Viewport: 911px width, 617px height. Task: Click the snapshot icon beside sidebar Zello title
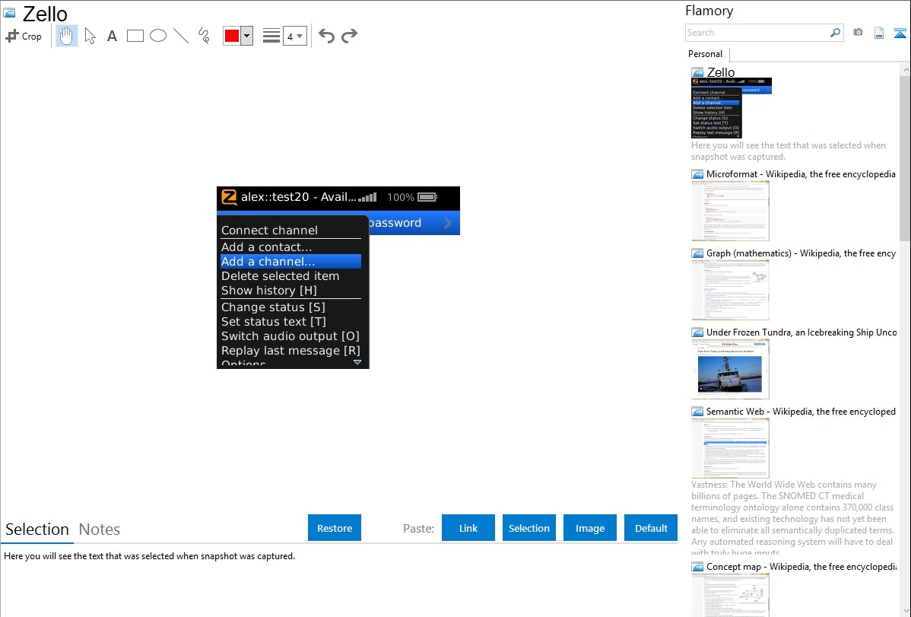(697, 72)
